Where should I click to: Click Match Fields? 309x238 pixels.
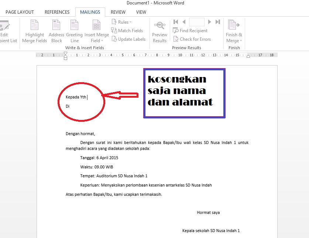coord(127,31)
